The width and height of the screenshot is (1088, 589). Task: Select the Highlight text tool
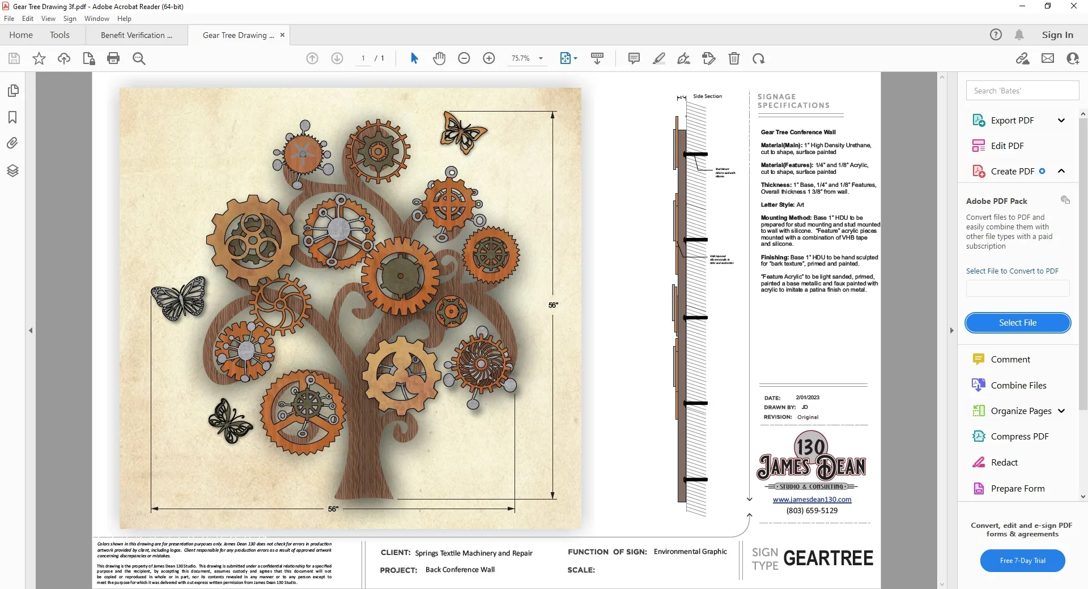tap(659, 58)
